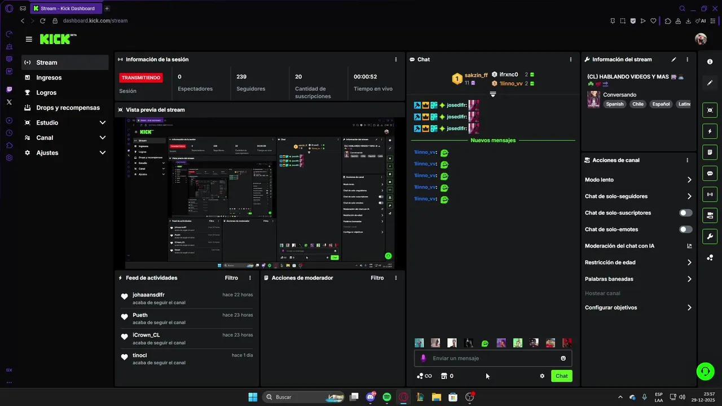This screenshot has width=722, height=406.
Task: Focus the Enviar un mensaje field
Action: [x=492, y=358]
